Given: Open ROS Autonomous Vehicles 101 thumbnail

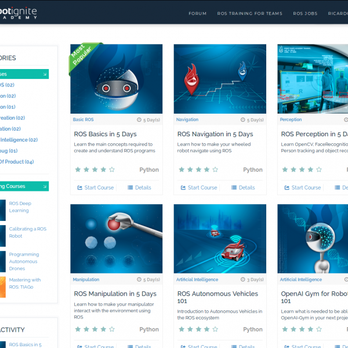Looking at the screenshot, I should pyautogui.click(x=220, y=238).
